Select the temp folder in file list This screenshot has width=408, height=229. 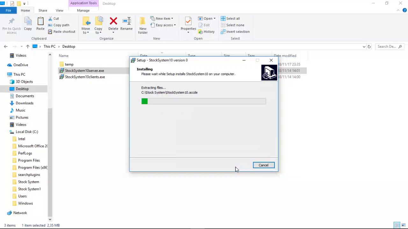click(69, 64)
